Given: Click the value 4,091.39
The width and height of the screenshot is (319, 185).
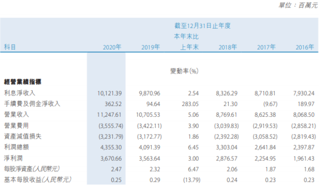Looking at the screenshot, I should 150,147.
